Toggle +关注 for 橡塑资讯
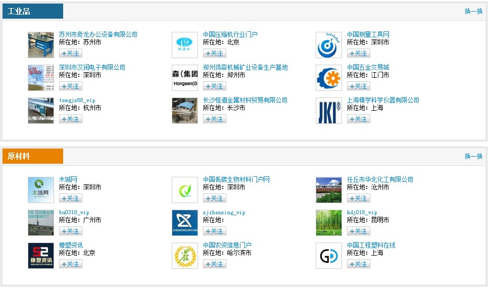This screenshot has height=288, width=489. coord(70,264)
